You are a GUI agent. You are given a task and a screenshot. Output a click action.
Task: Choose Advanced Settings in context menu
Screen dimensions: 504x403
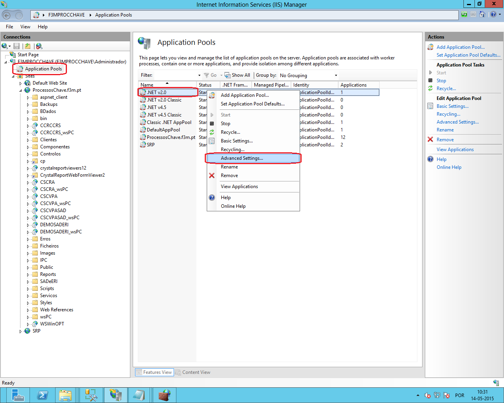coord(253,158)
